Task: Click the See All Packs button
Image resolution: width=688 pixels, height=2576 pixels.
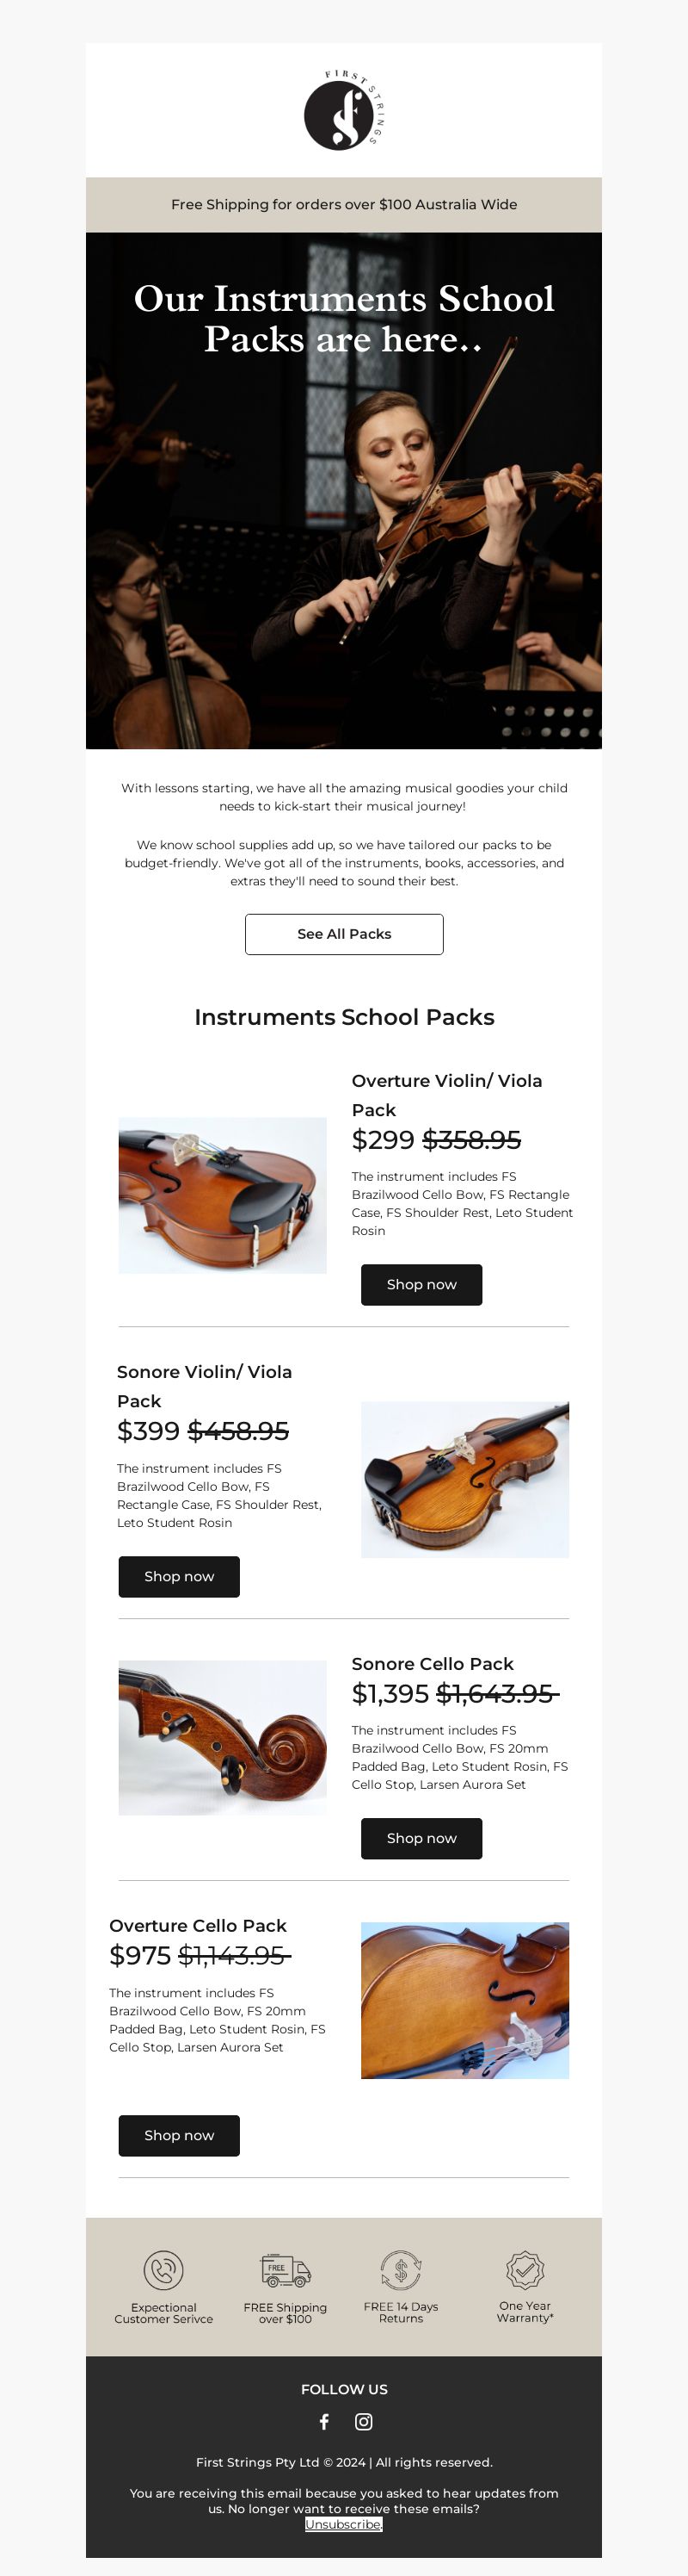Action: [x=345, y=934]
